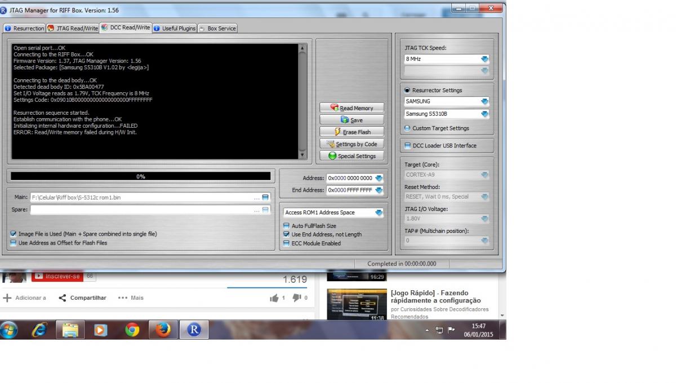The height and width of the screenshot is (383, 676).
Task: Show hidden tray icons arrow
Action: (426, 330)
